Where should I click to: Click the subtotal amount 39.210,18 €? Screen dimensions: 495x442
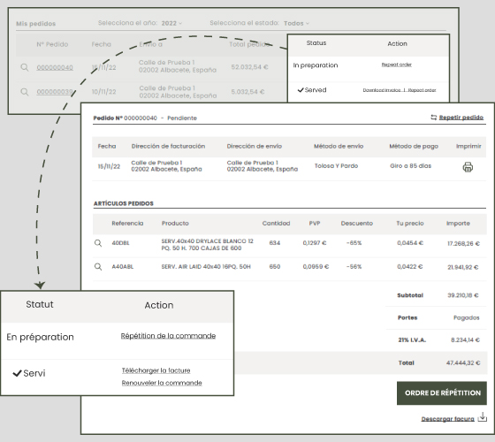coord(463,295)
